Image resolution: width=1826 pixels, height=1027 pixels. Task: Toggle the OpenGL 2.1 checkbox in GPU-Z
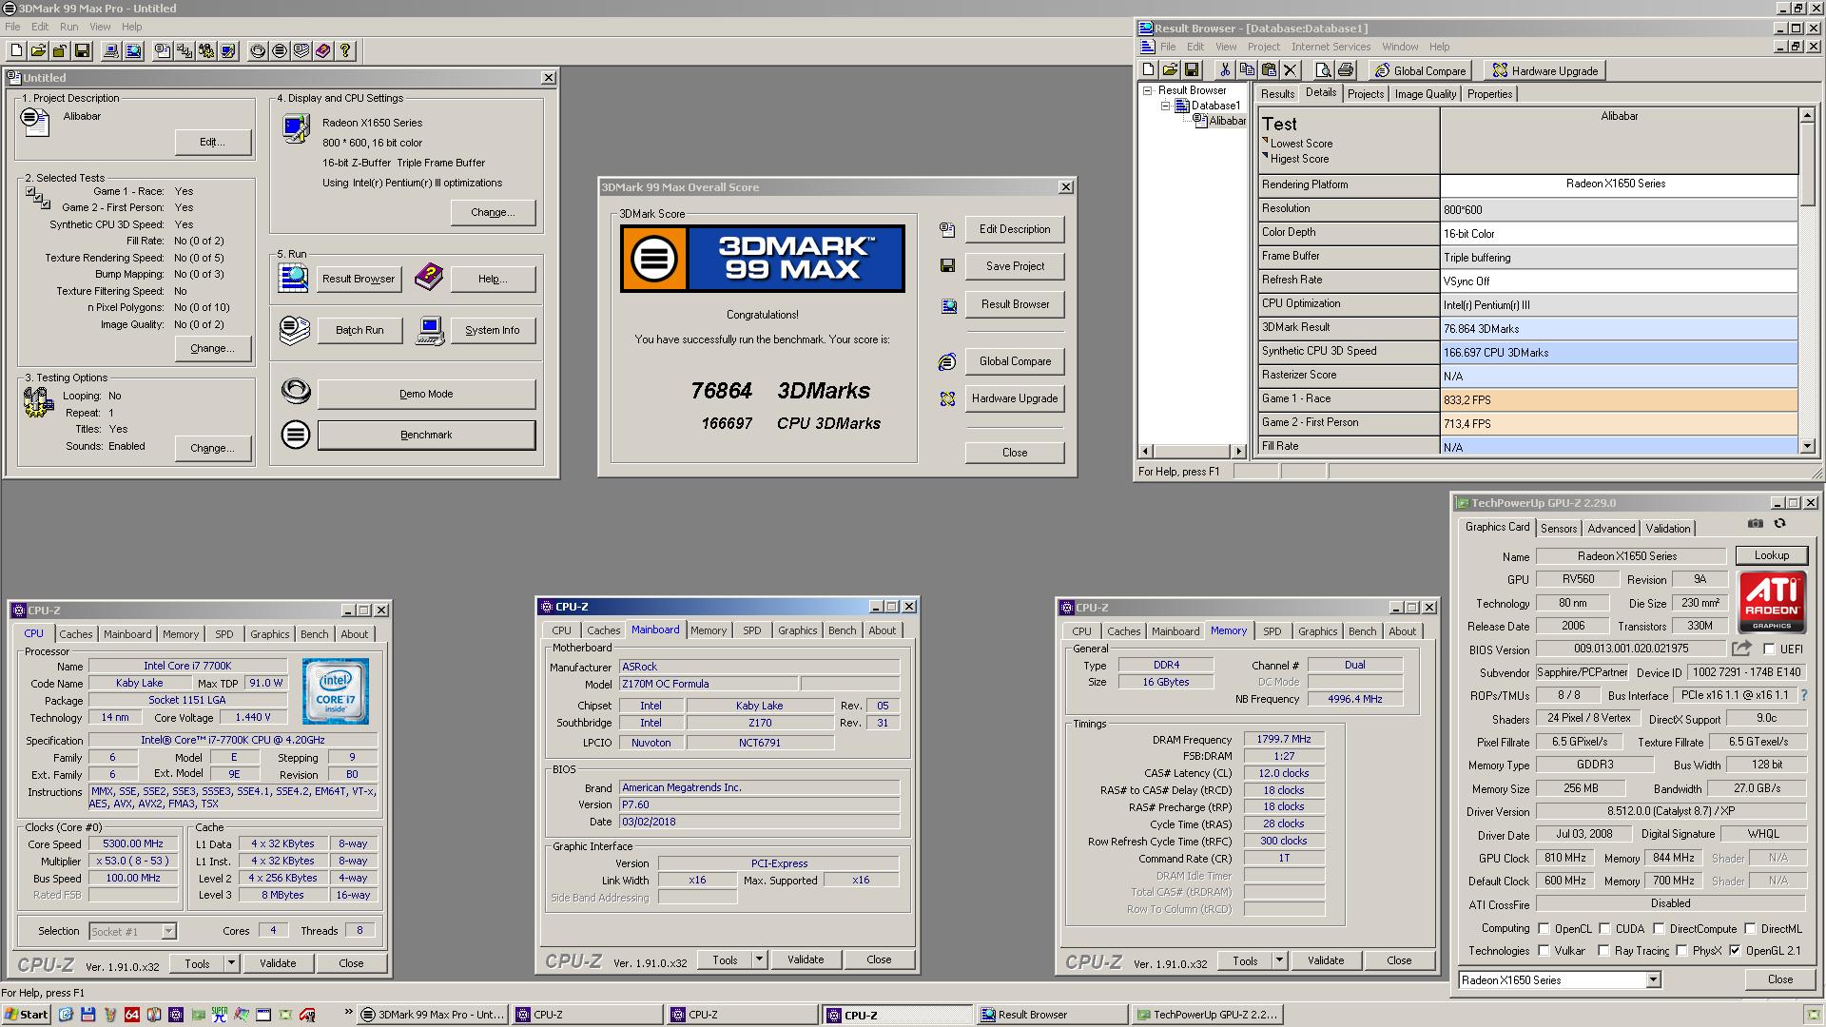[1736, 951]
